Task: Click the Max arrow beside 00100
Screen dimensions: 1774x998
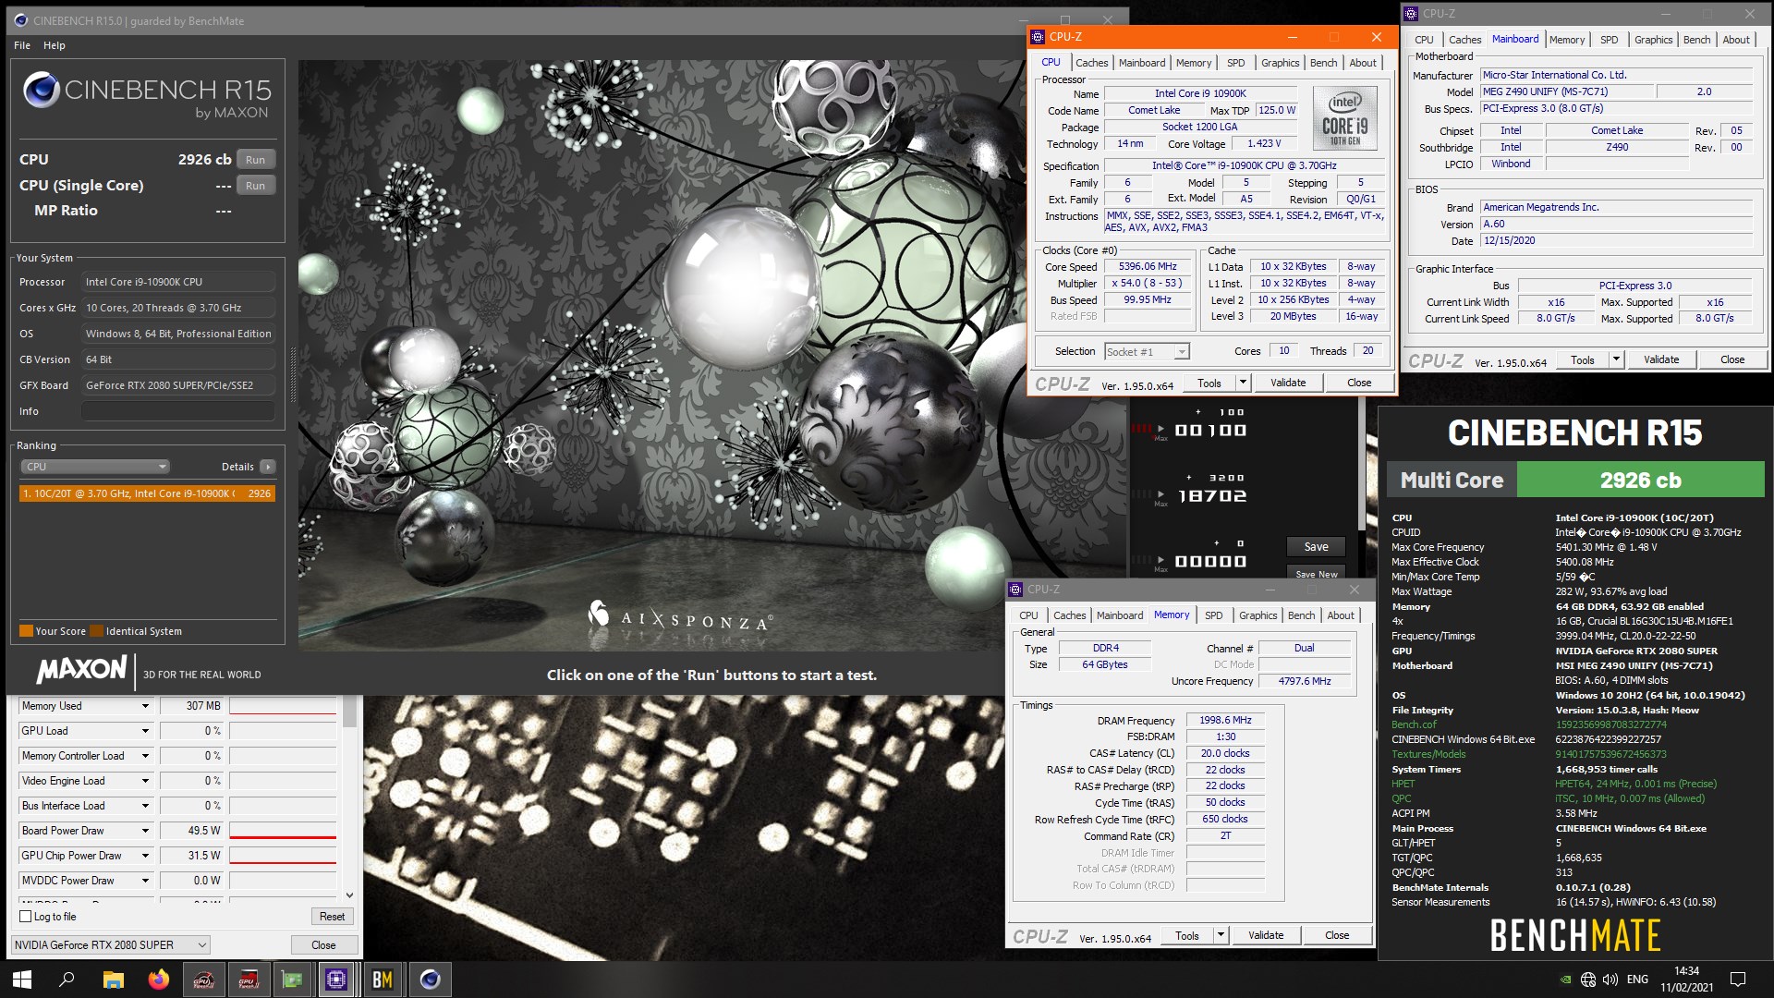Action: (x=1160, y=429)
